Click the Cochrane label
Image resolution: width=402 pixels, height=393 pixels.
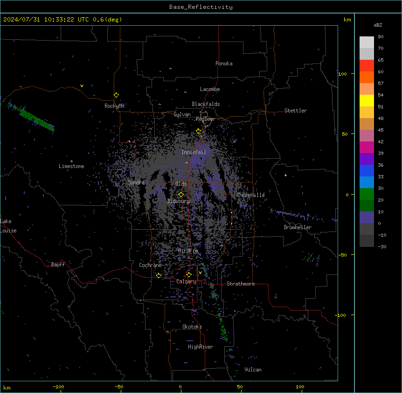coord(150,265)
